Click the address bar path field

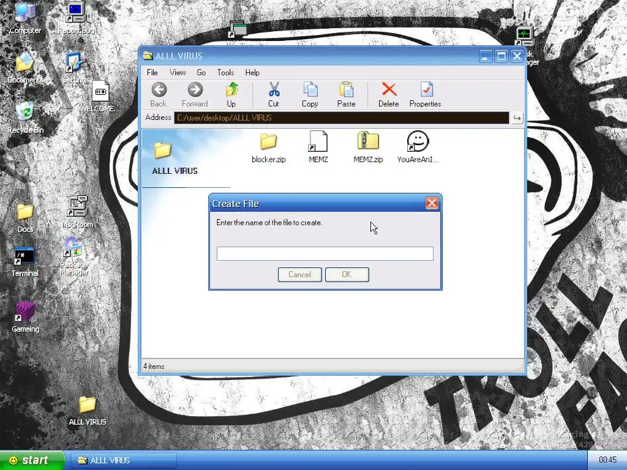(x=342, y=118)
